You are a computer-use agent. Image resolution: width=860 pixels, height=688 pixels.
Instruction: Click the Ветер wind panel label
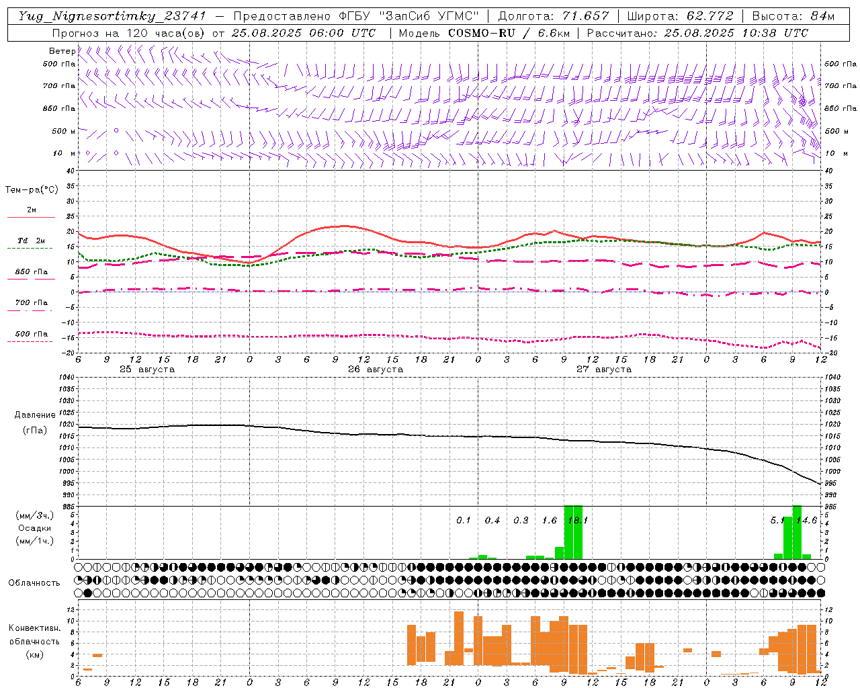tap(62, 51)
